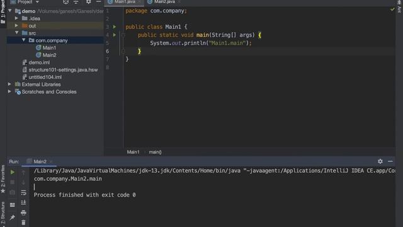Viewport: 403px width, 227px height.
Task: Click 'Process finished with exit code 0'
Action: point(84,195)
